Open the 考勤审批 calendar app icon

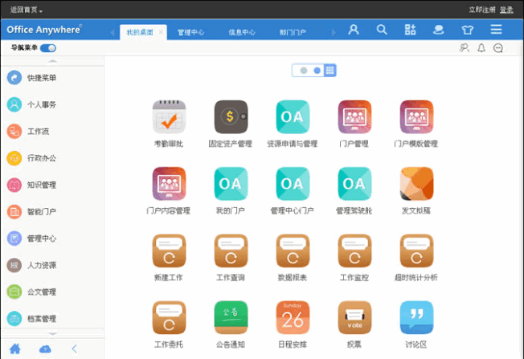tap(169, 117)
